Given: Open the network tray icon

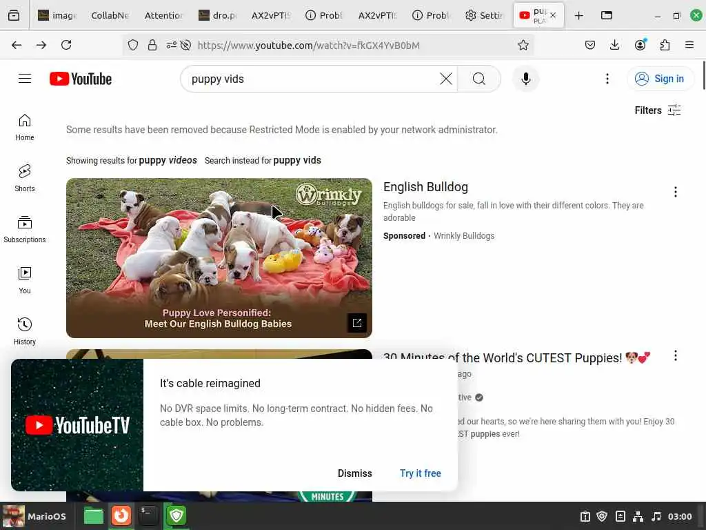Looking at the screenshot, I should click(638, 516).
